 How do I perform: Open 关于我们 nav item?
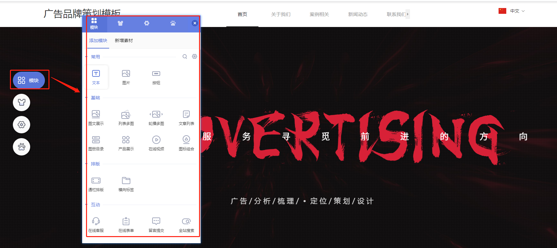point(281,14)
